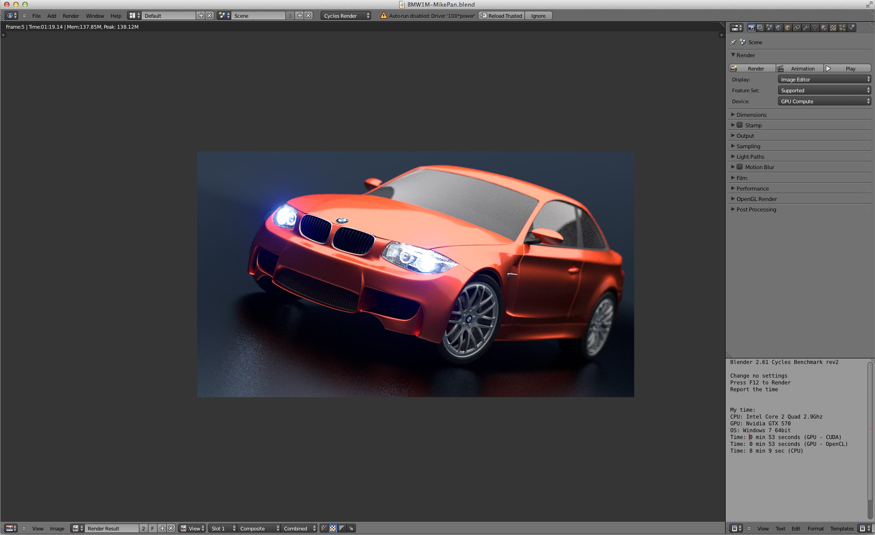Click the Scene name field in header
This screenshot has height=535, width=875.
coord(258,15)
